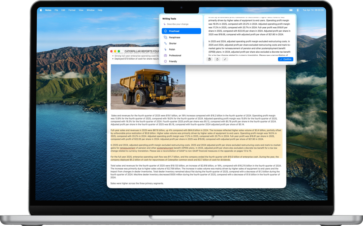Click the note title 'CATERPILLAR REPORTS FOUR'

coord(142,51)
